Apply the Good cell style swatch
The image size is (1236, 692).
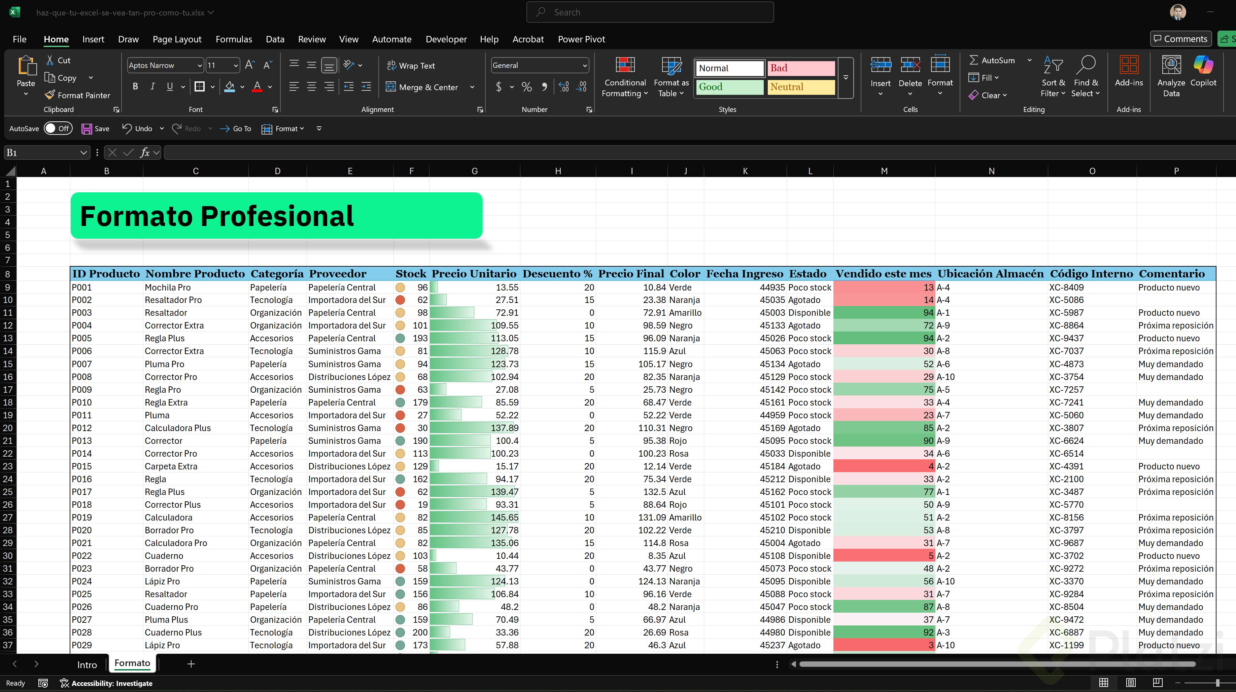(x=729, y=87)
